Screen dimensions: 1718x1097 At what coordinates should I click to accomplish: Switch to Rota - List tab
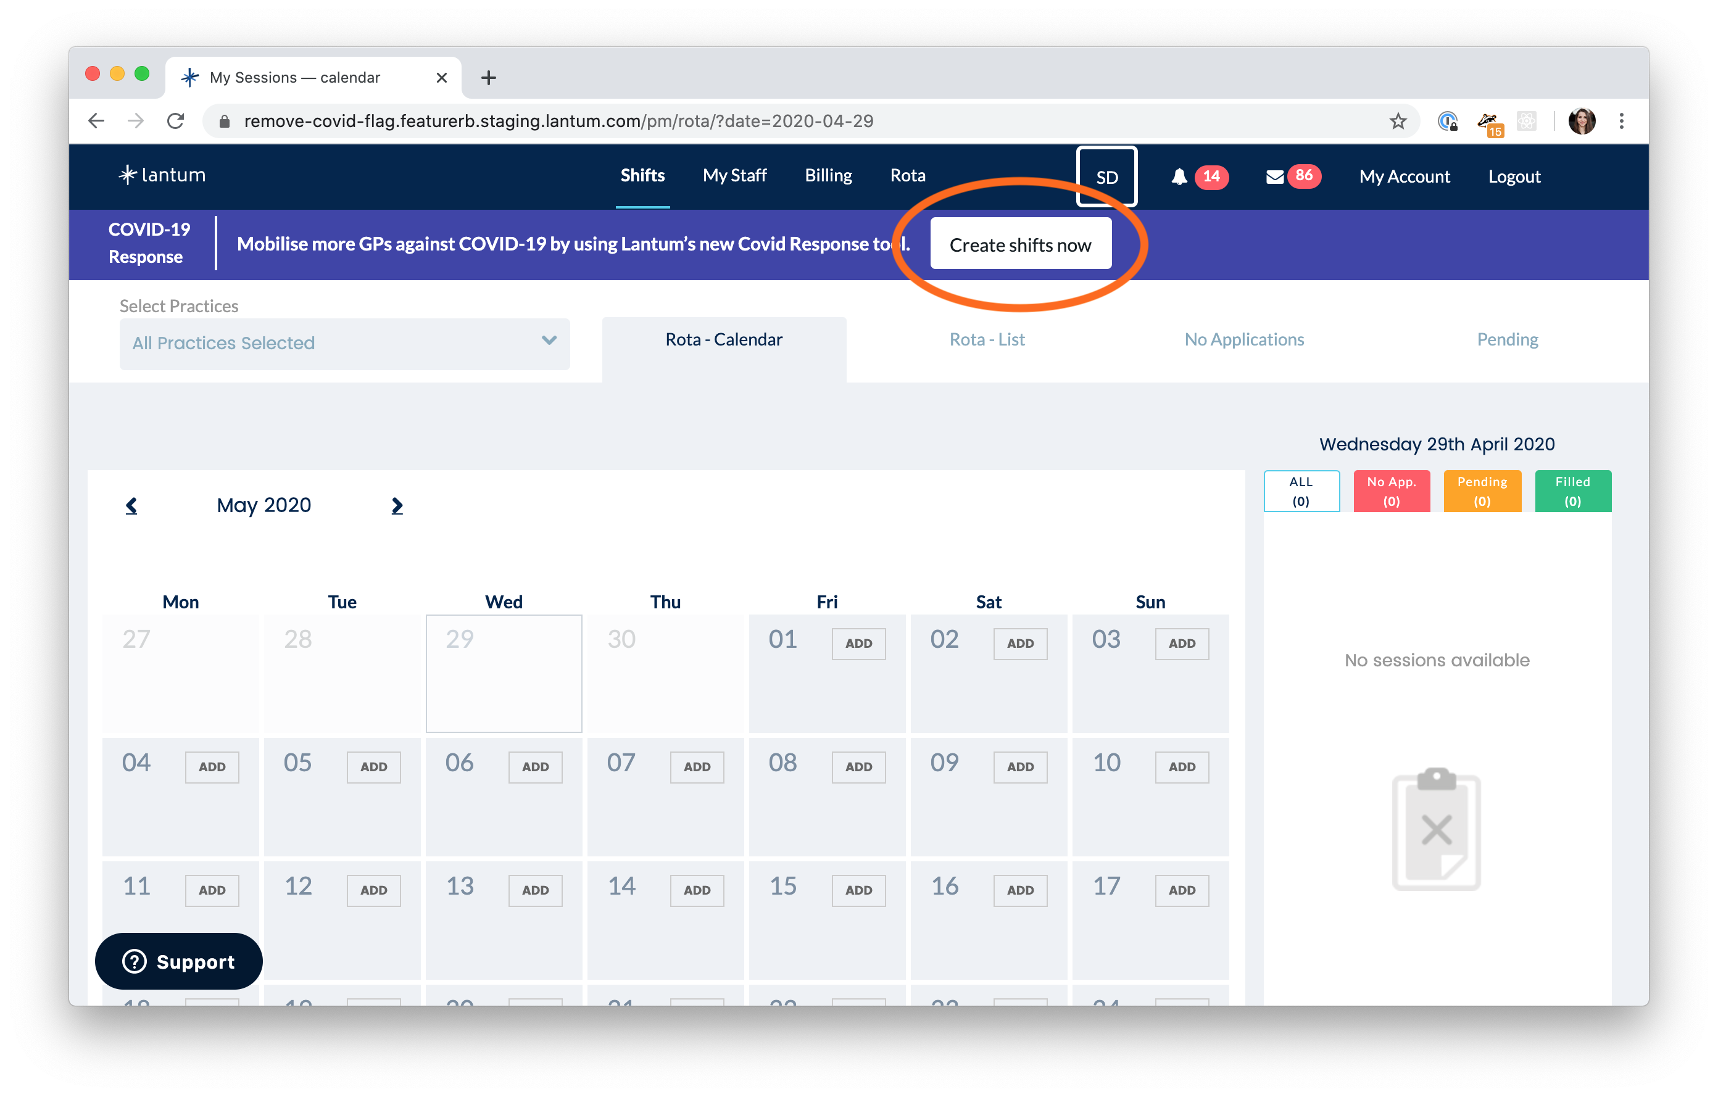[x=987, y=339]
